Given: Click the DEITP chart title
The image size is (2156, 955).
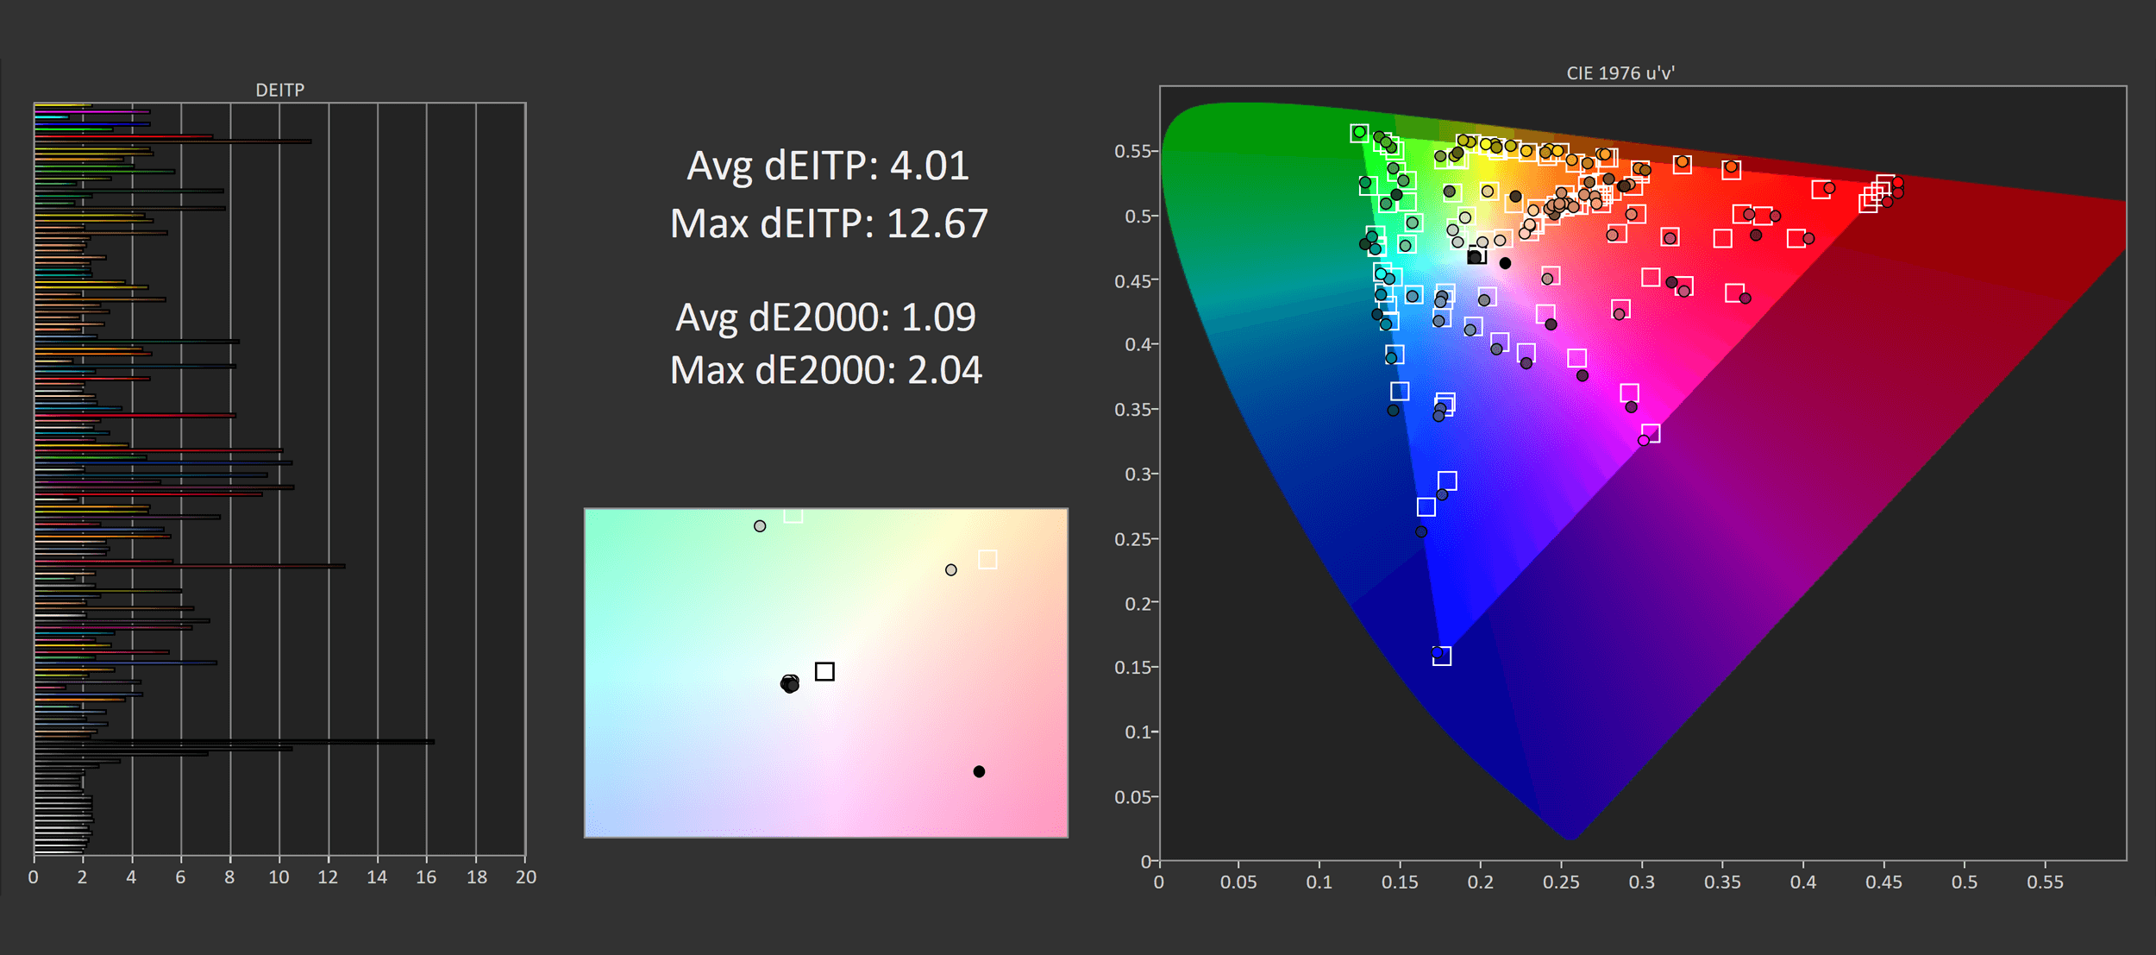Looking at the screenshot, I should click(x=279, y=90).
